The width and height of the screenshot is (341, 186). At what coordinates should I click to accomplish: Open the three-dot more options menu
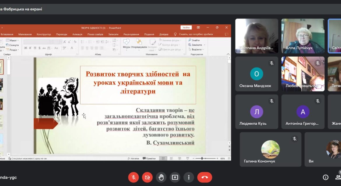[x=189, y=177]
